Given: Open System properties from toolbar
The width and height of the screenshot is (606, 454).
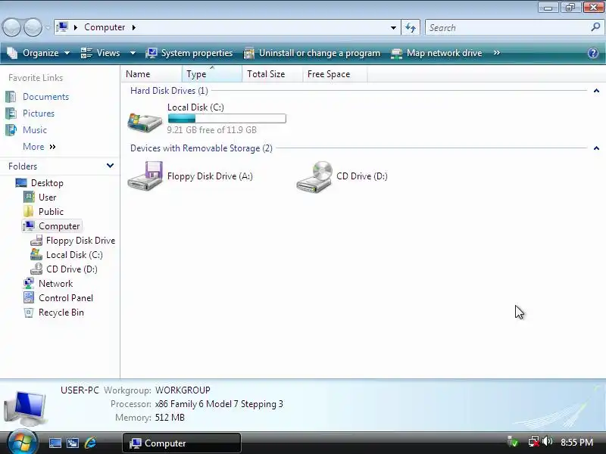Looking at the screenshot, I should click(x=189, y=53).
